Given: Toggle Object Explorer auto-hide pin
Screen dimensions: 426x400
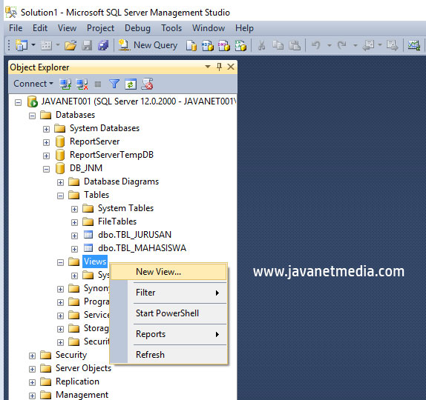Looking at the screenshot, I should (219, 67).
